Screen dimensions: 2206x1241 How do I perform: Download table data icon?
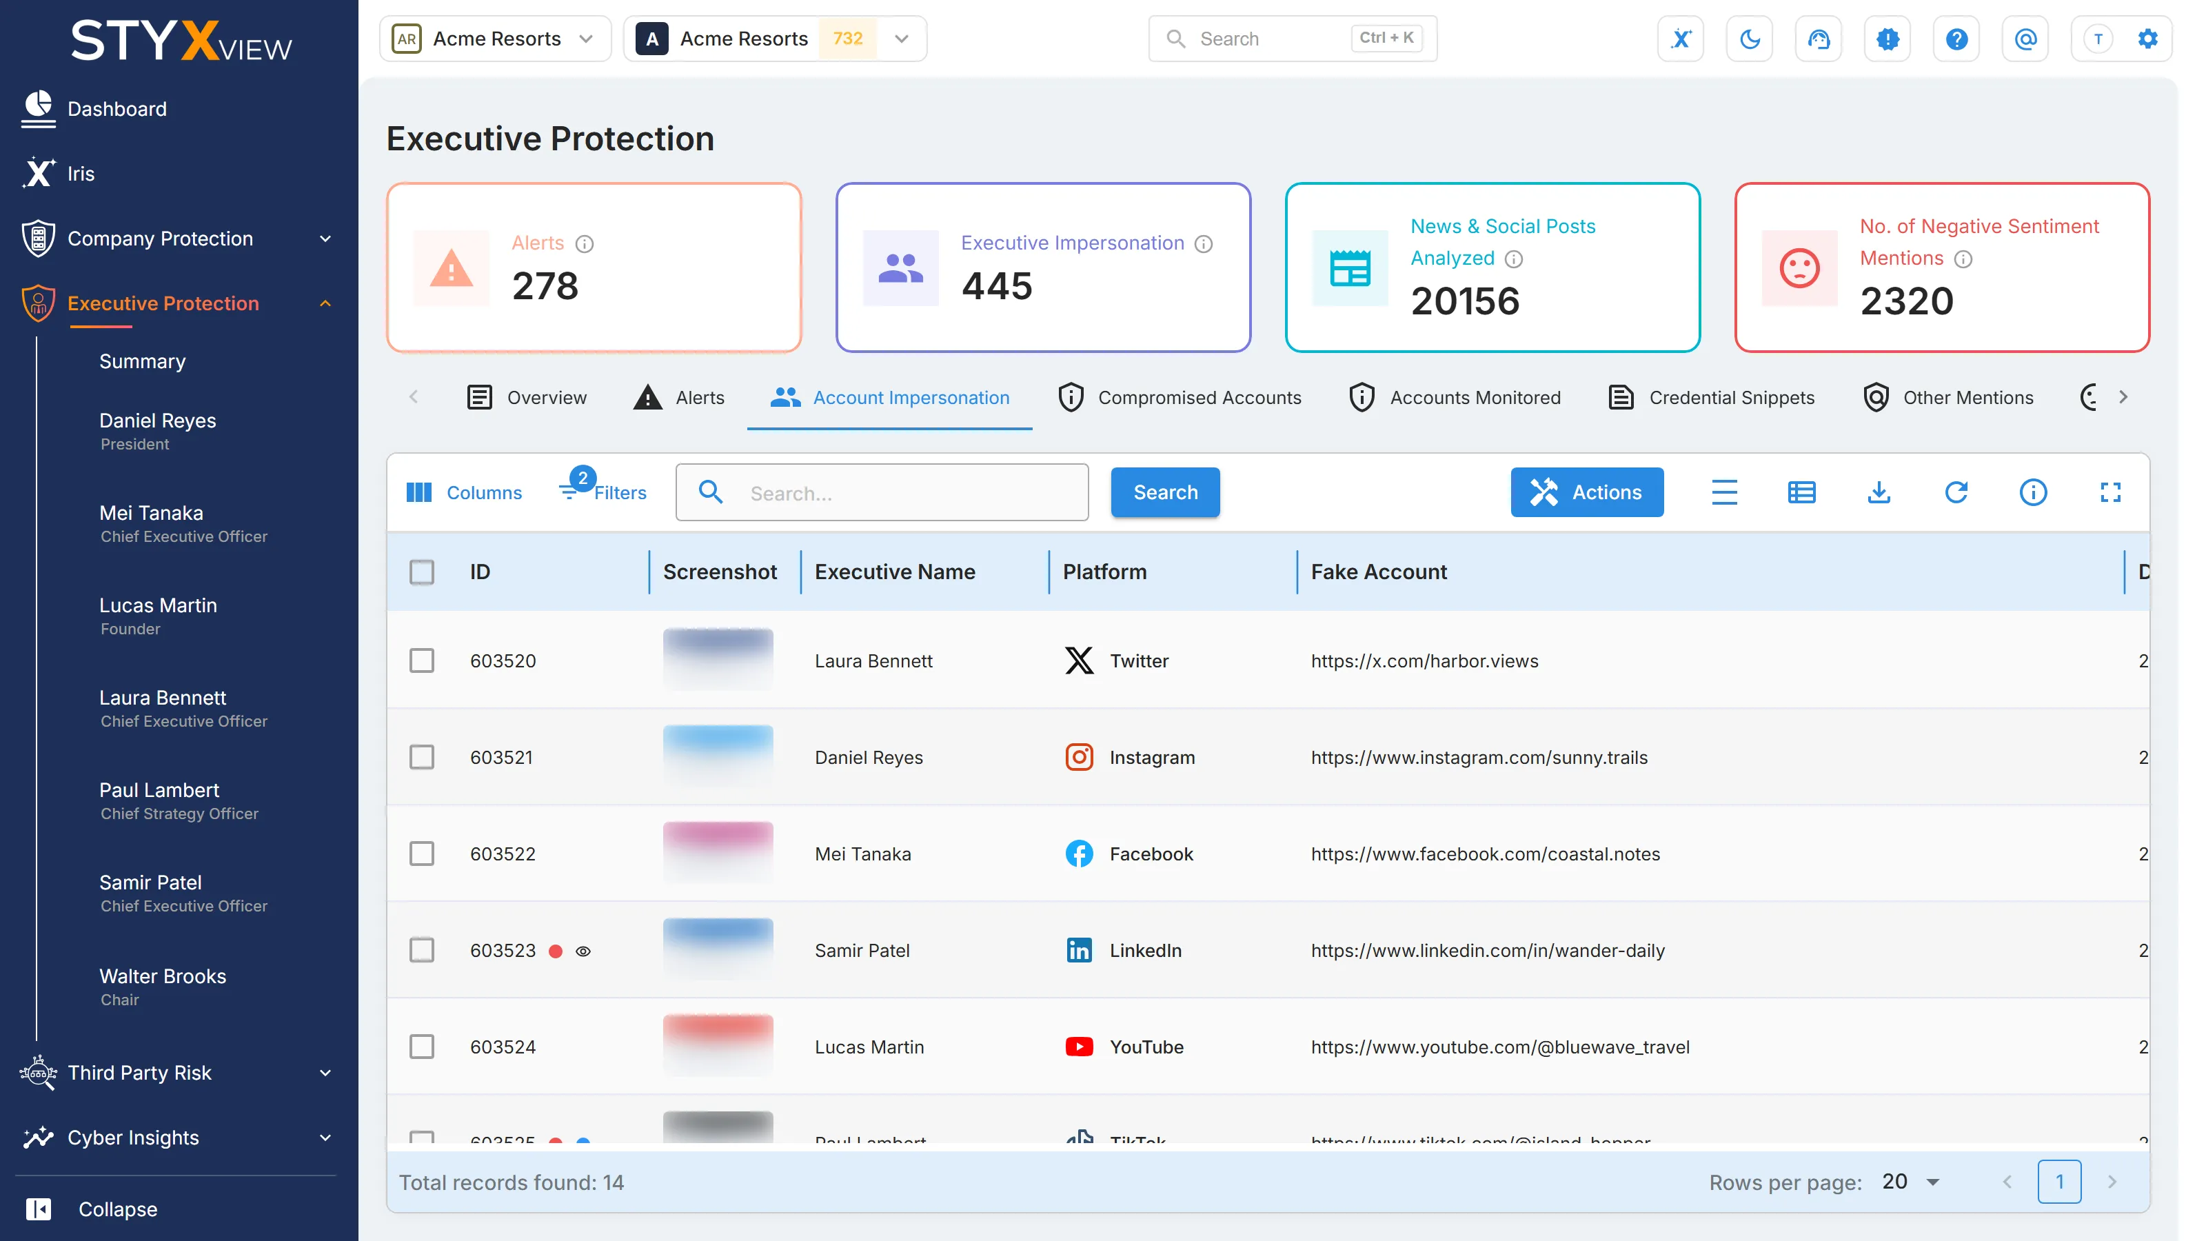pyautogui.click(x=1878, y=492)
